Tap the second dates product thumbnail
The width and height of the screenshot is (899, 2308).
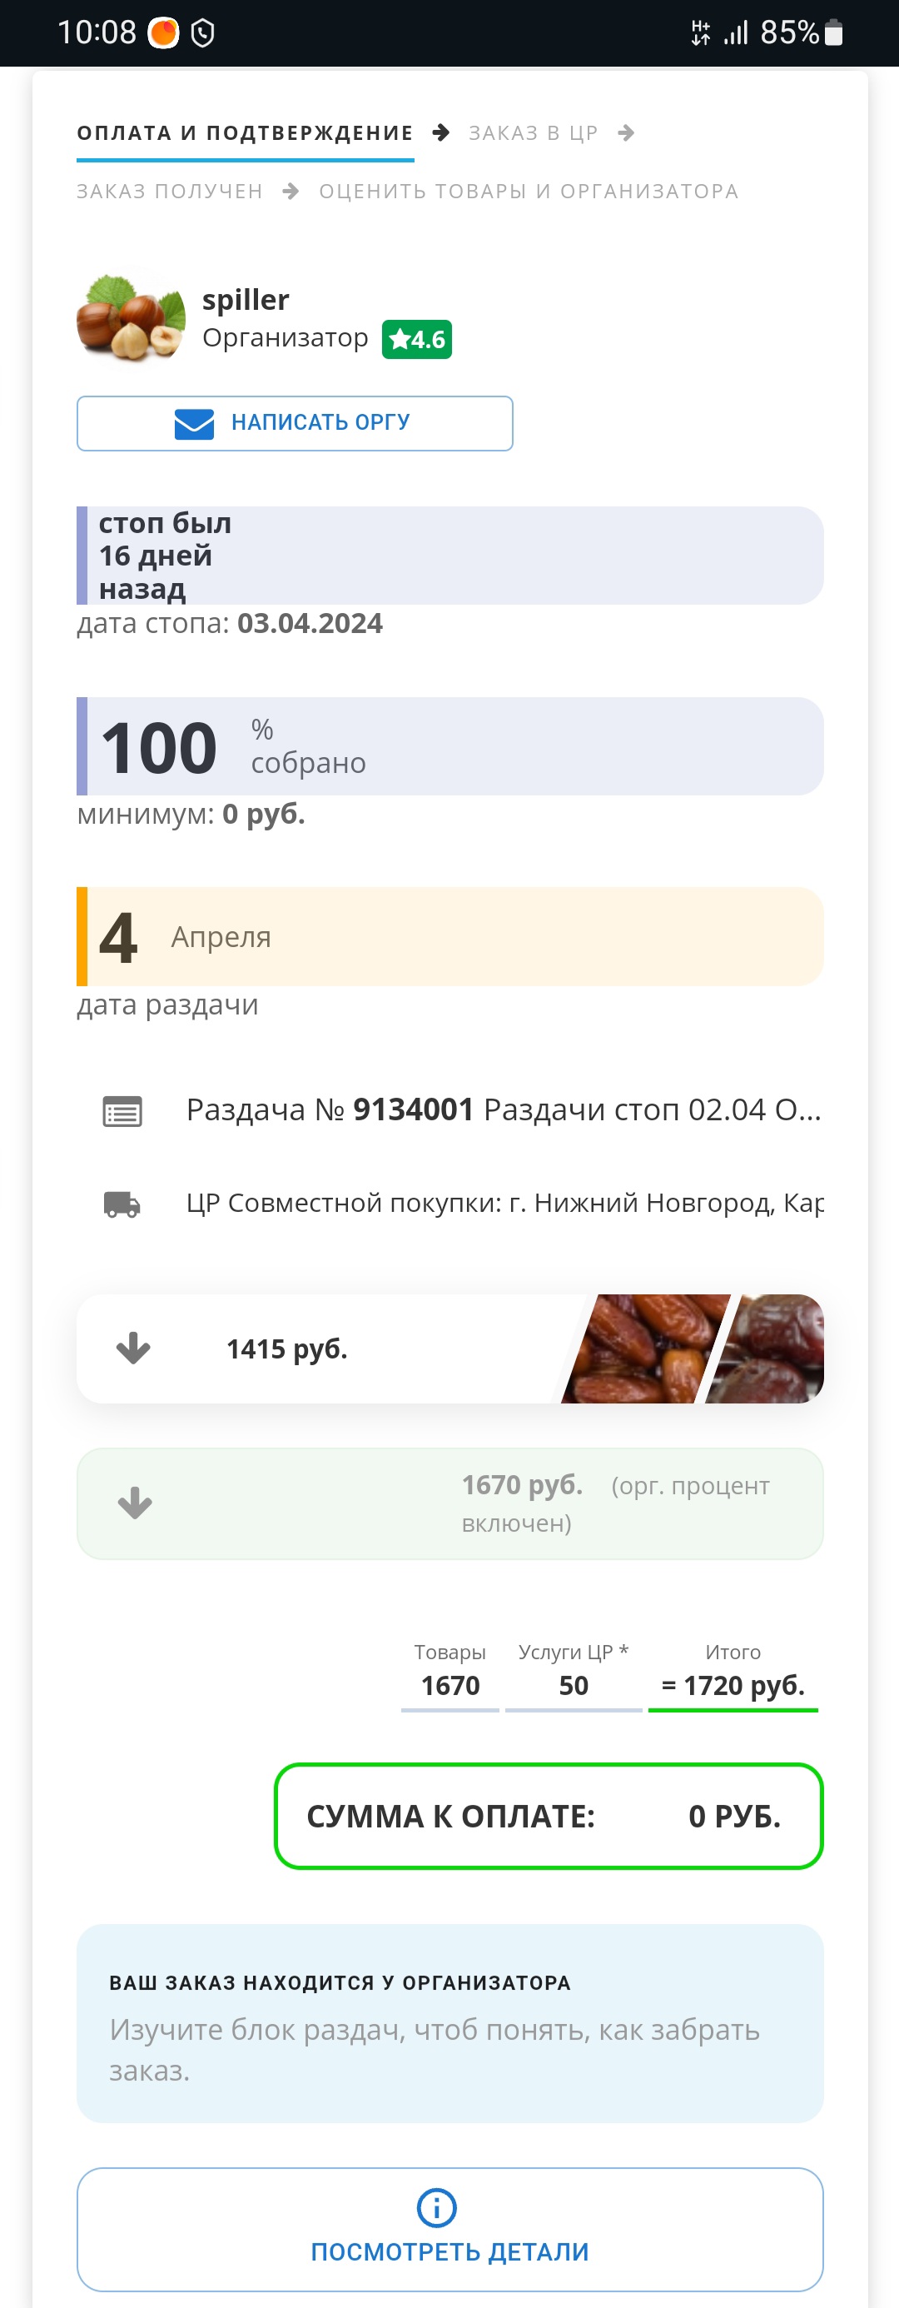click(772, 1348)
